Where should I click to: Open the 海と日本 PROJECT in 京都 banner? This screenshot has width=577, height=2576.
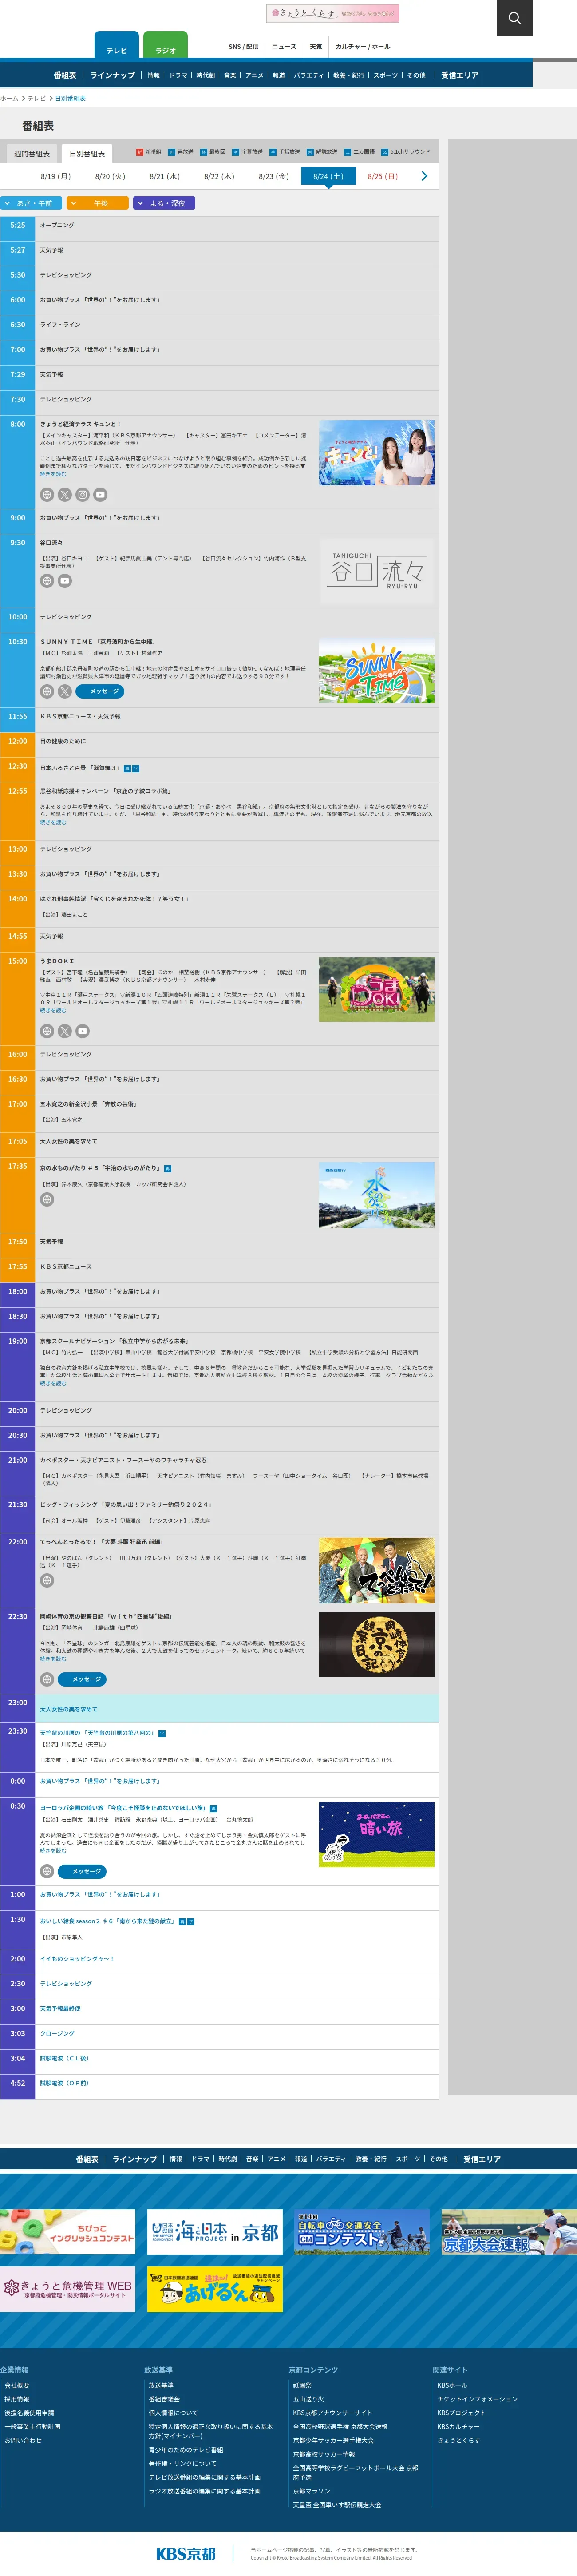coord(215,2232)
